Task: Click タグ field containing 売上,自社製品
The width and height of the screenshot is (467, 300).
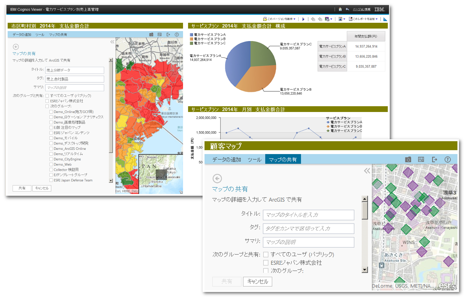Action: (75, 79)
